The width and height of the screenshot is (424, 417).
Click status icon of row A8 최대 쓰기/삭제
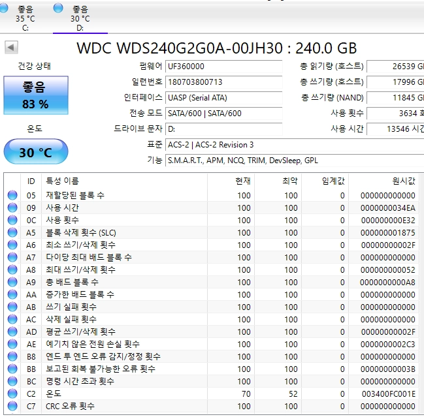[12, 270]
